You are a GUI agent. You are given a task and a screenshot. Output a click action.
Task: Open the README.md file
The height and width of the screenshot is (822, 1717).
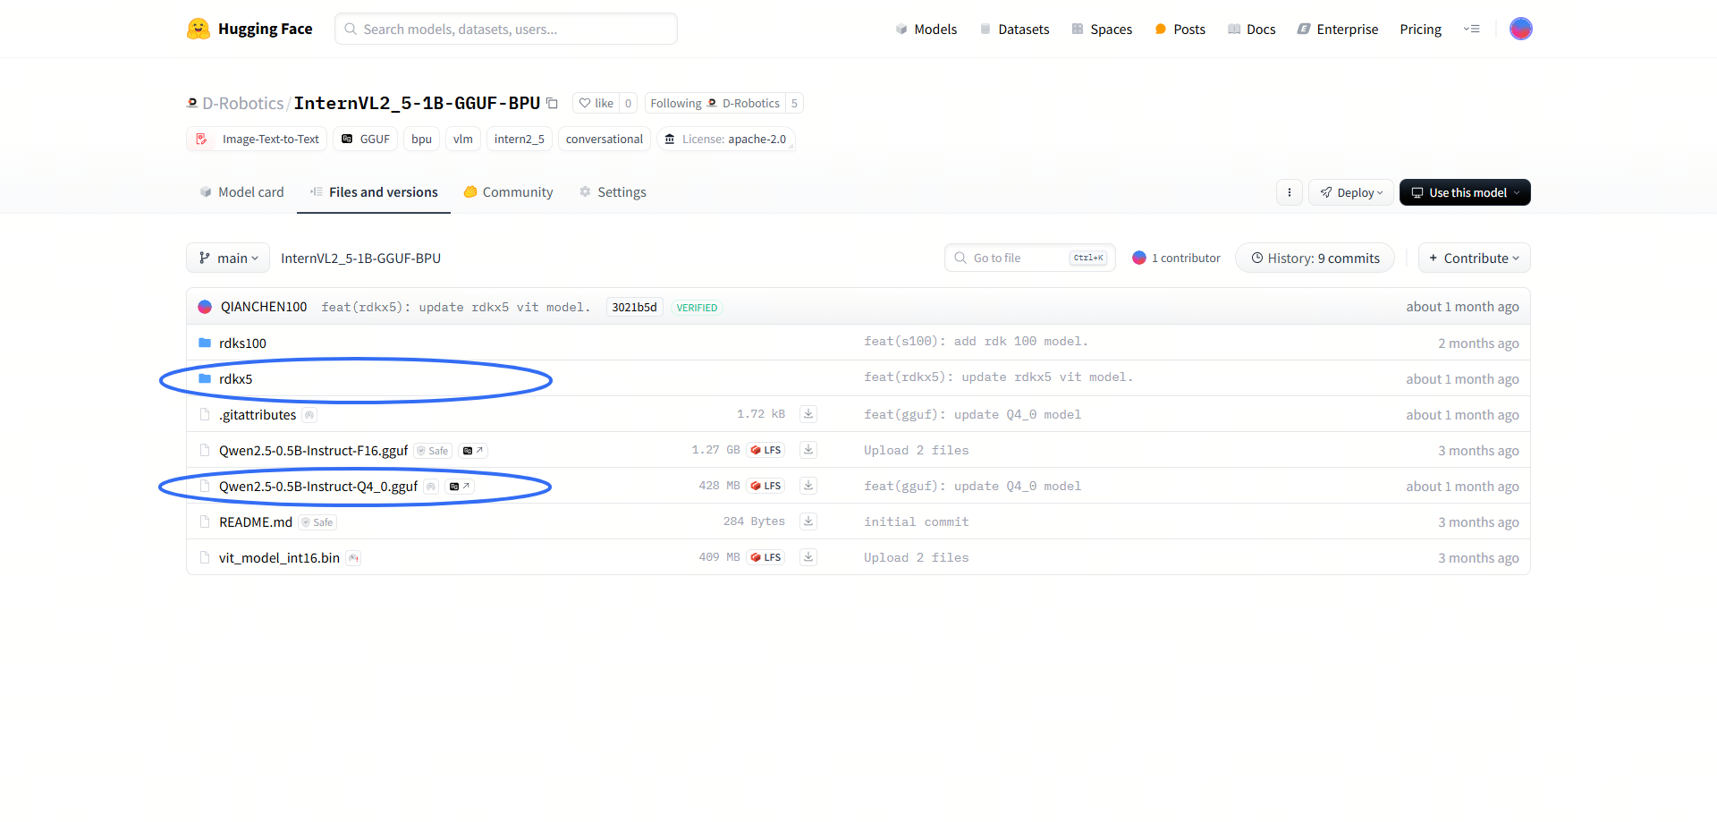(x=255, y=521)
